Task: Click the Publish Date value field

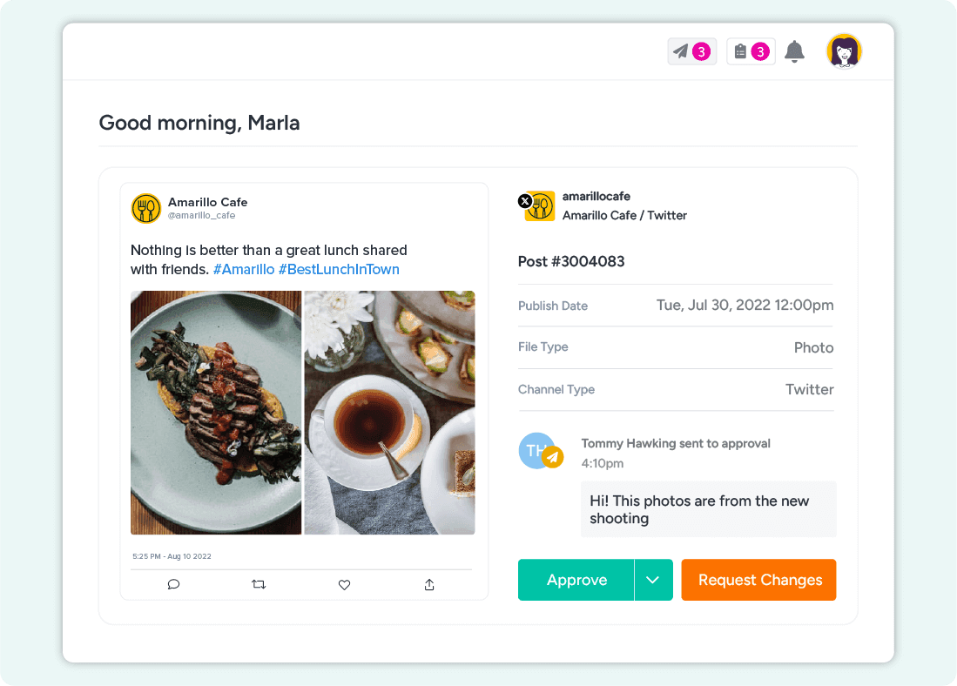Action: pyautogui.click(x=745, y=305)
